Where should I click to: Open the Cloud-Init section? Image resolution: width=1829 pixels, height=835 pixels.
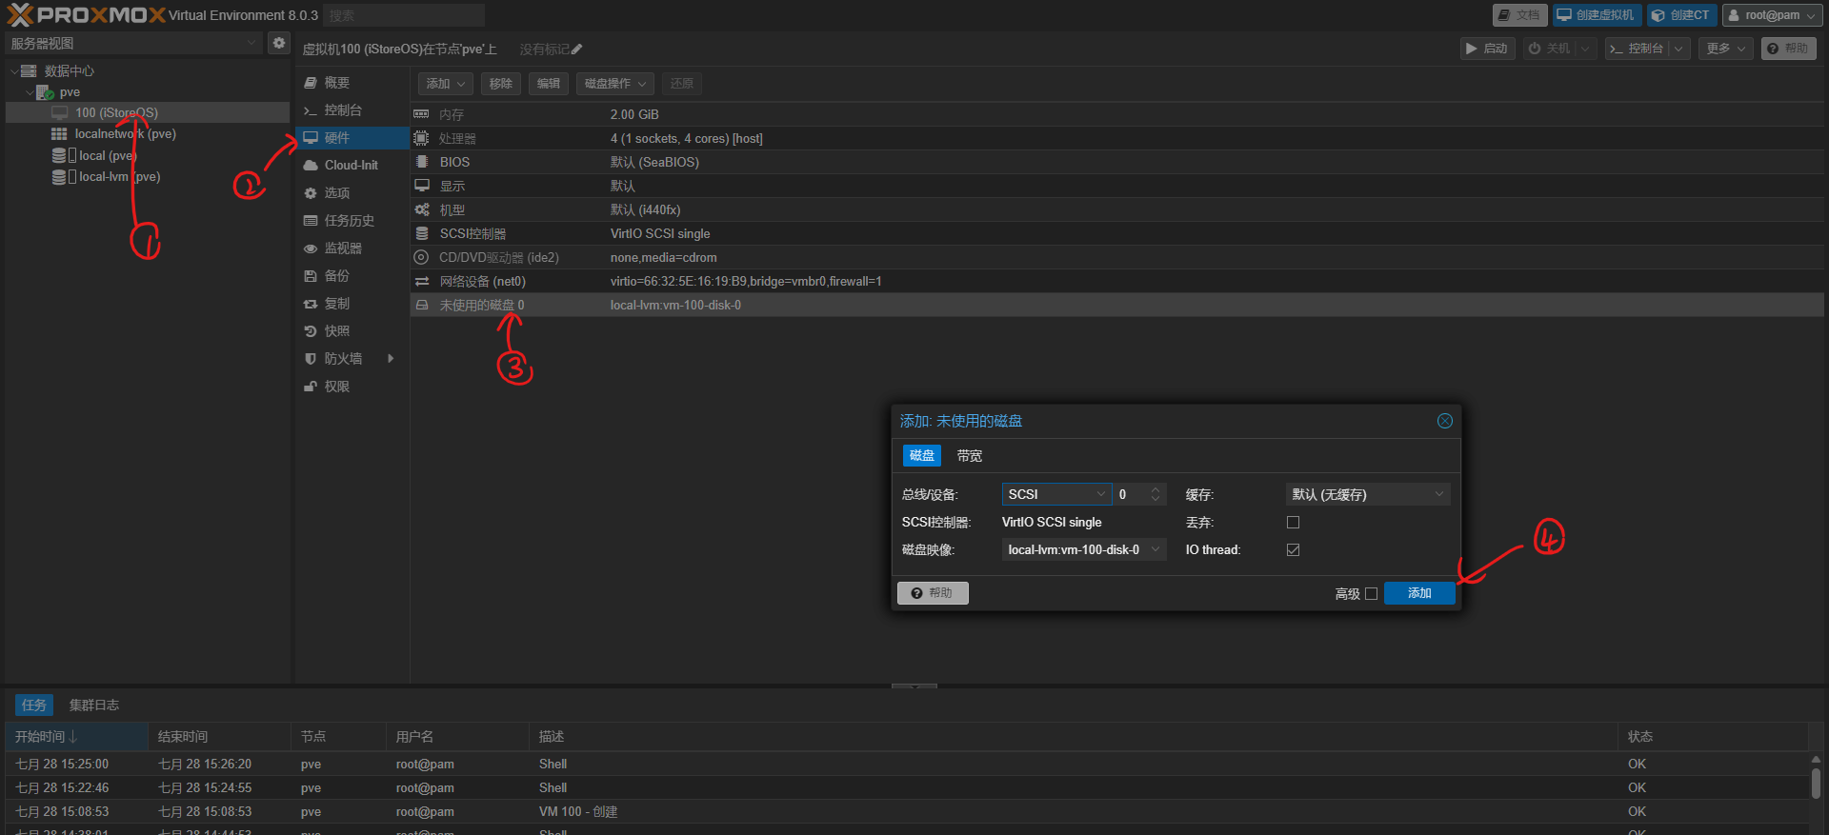click(352, 165)
